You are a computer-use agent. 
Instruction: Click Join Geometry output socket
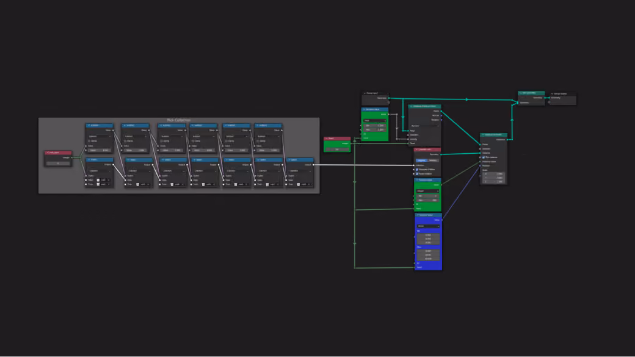(545, 98)
